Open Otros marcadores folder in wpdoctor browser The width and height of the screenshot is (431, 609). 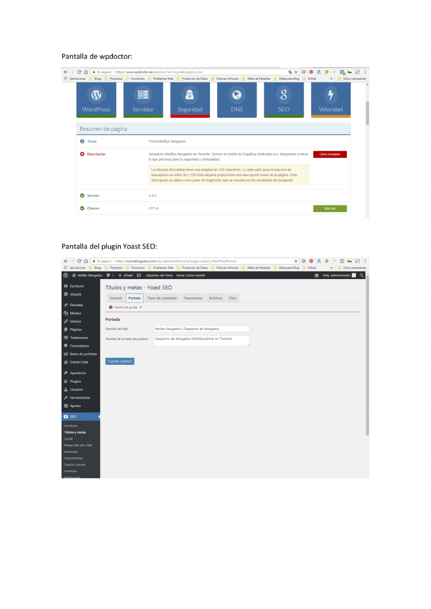click(352, 79)
